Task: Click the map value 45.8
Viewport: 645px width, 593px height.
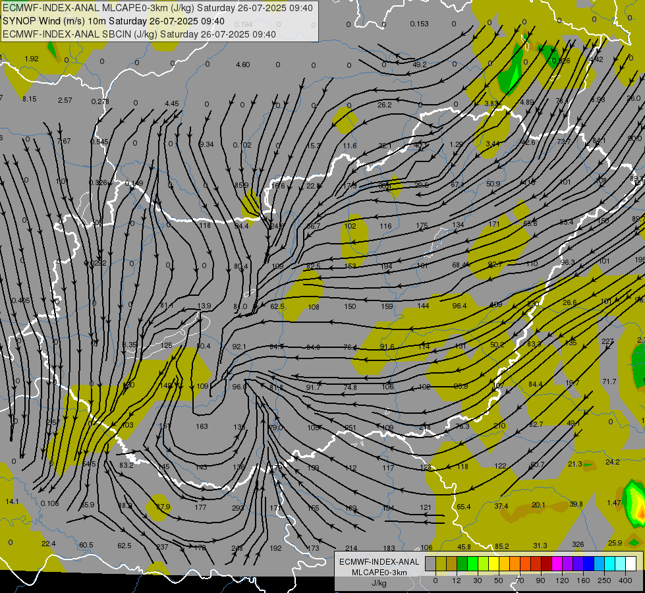Action: click(464, 547)
